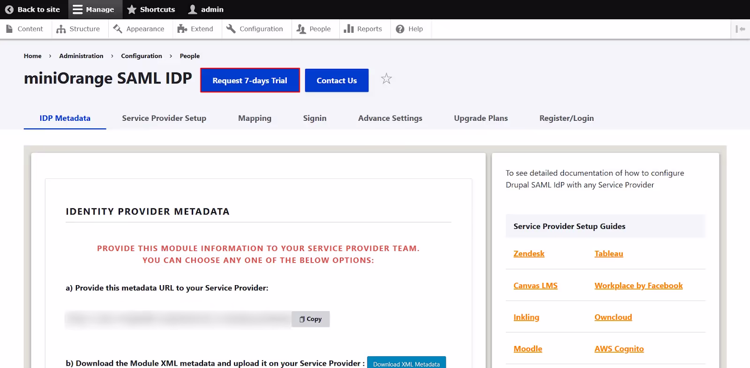Viewport: 750px width, 368px height.
Task: Open the Register/Login tab
Action: [x=566, y=118]
